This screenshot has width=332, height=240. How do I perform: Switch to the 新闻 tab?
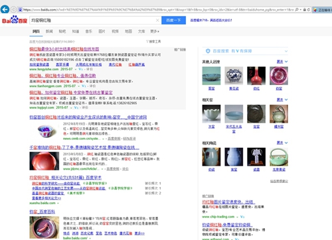[49, 31]
